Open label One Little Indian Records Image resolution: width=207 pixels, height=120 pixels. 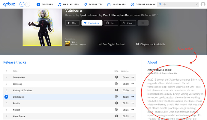coord(119,15)
